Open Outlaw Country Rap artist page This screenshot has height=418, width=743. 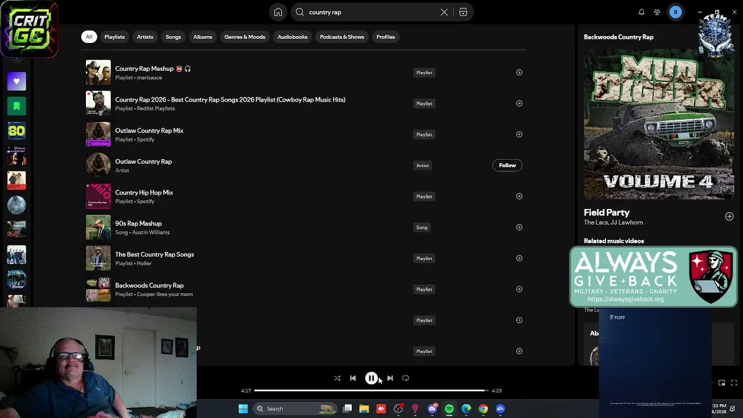[143, 161]
